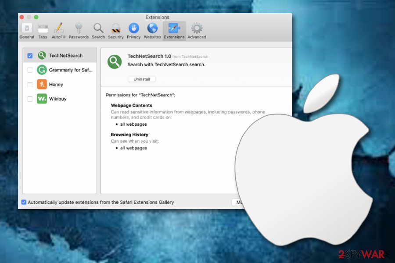Click the TechNetSearch 1.0 title text

pyautogui.click(x=149, y=56)
